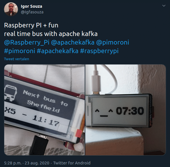View the bus icon in left photo
This screenshot has height=167, width=170.
[x=11, y=93]
